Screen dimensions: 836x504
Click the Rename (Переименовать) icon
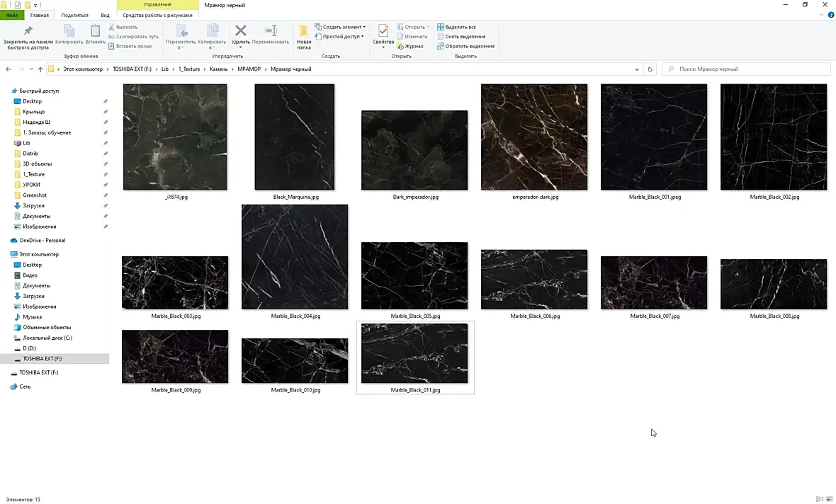click(x=271, y=31)
